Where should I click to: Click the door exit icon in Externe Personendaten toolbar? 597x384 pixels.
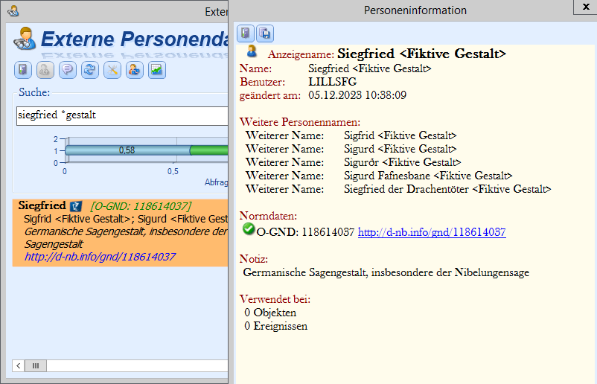coord(23,70)
